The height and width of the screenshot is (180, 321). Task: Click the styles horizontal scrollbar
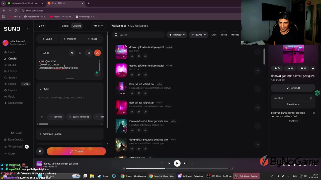tap(44, 124)
